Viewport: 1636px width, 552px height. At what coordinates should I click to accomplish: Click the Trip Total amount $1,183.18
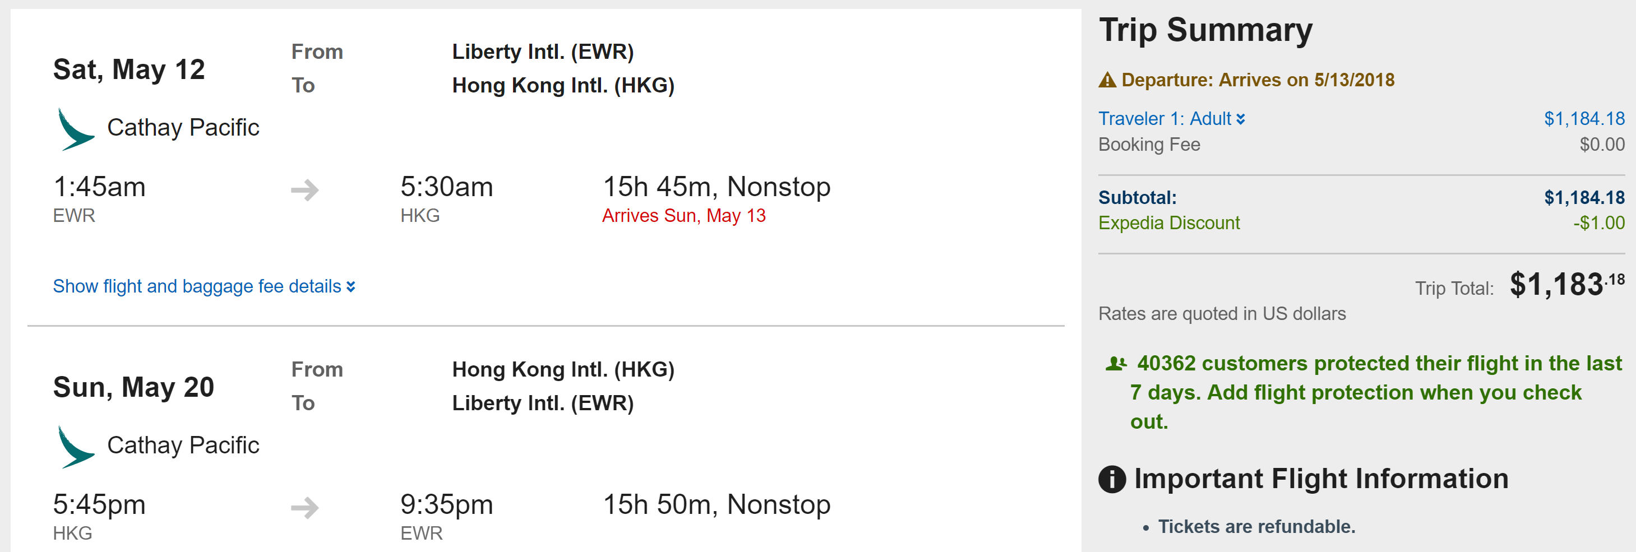click(x=1566, y=284)
